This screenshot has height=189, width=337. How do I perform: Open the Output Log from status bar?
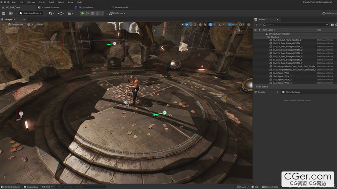[x=31, y=187]
